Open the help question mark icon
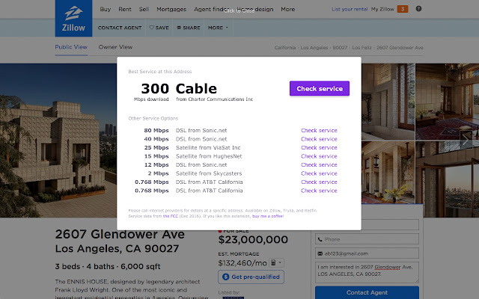 point(418,9)
